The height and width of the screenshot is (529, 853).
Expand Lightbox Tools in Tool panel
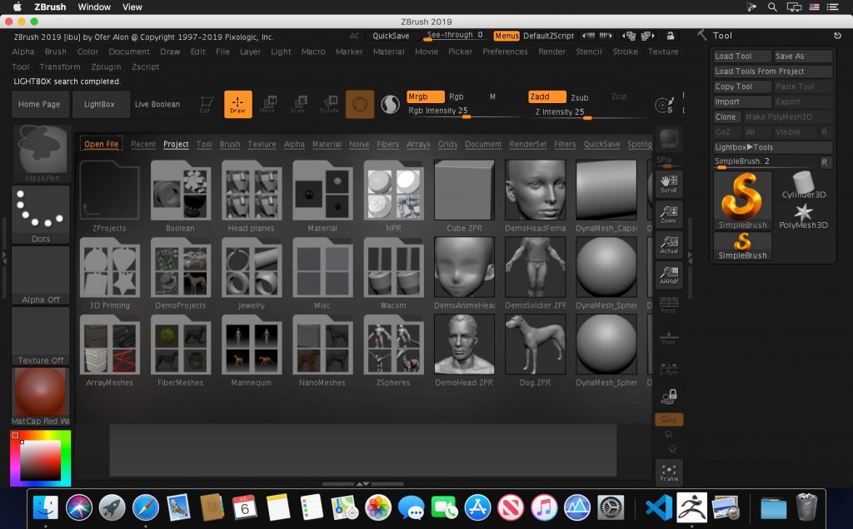tap(744, 147)
